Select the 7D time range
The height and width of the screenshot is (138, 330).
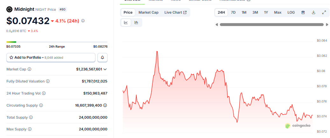[233, 12]
